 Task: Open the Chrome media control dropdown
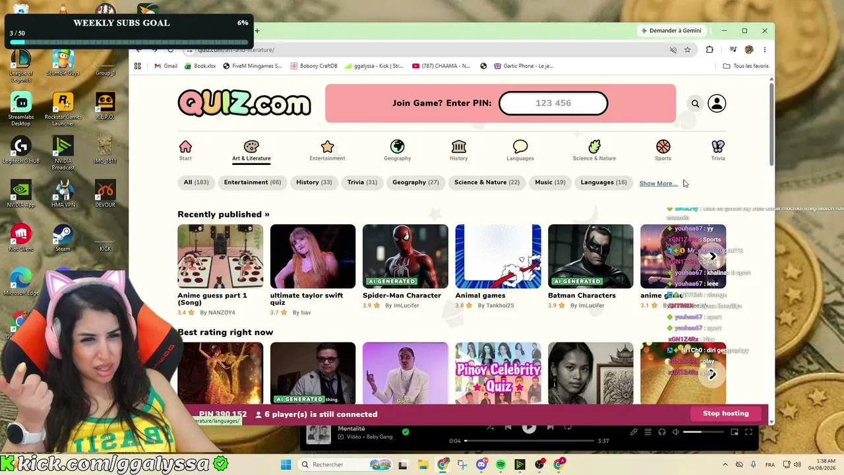(733, 49)
